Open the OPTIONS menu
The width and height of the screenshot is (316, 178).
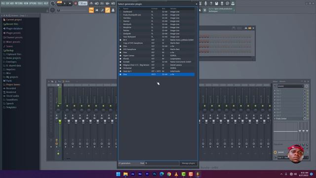pyautogui.click(x=33, y=3)
